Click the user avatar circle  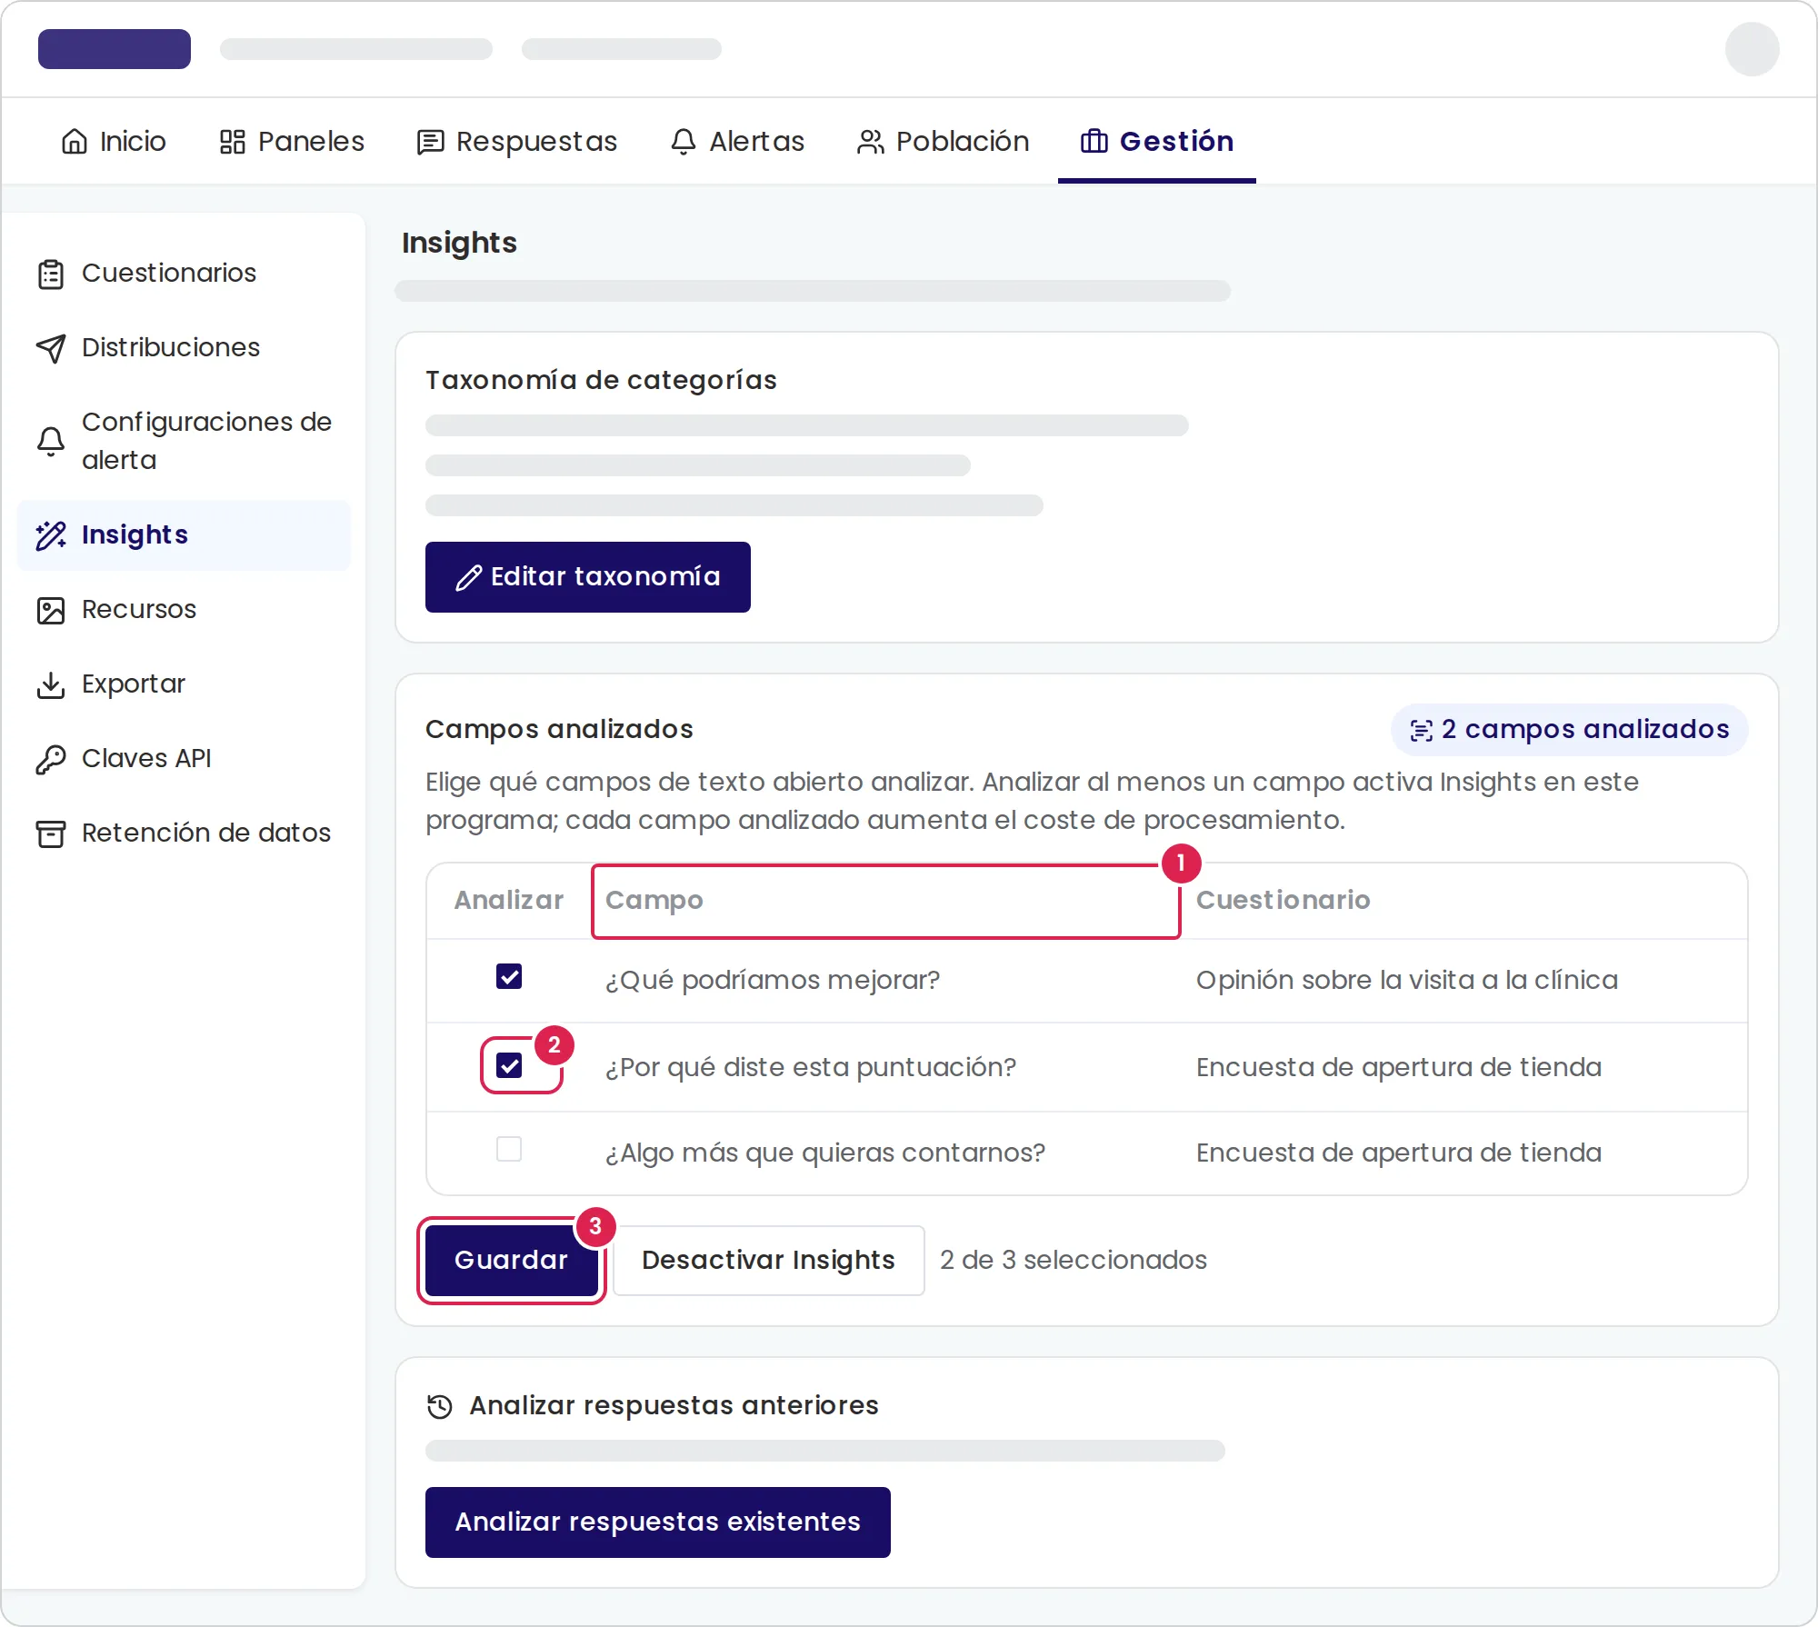(x=1752, y=49)
